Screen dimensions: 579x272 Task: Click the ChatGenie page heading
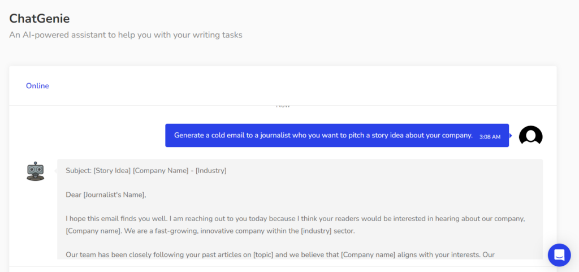[x=40, y=19]
